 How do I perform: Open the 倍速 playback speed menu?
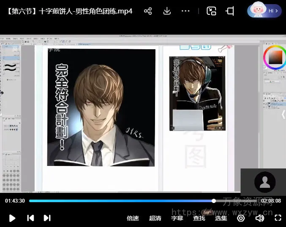[133, 218]
